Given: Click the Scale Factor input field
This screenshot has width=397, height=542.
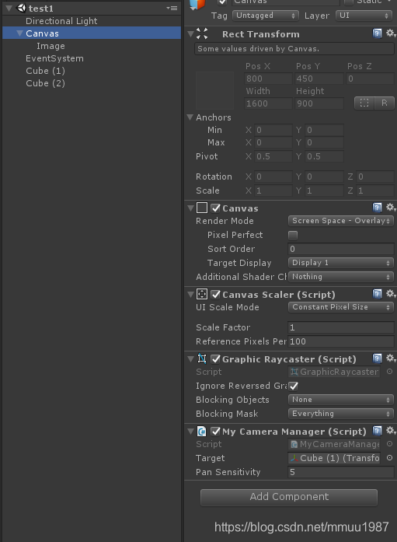Looking at the screenshot, I should tap(341, 327).
